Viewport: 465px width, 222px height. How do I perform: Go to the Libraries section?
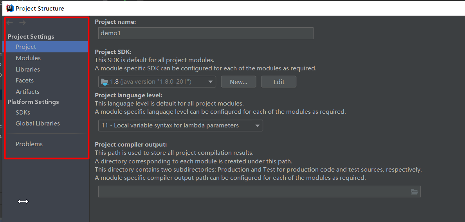pos(28,70)
